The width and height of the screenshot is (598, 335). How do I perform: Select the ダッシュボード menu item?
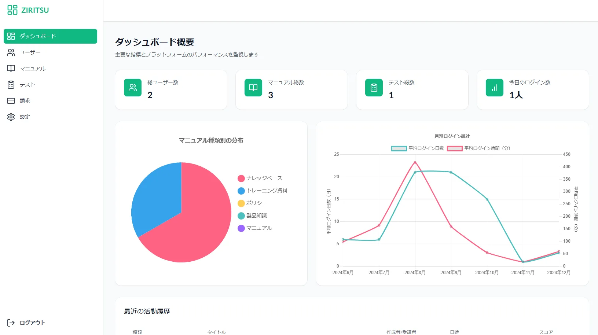pyautogui.click(x=50, y=36)
